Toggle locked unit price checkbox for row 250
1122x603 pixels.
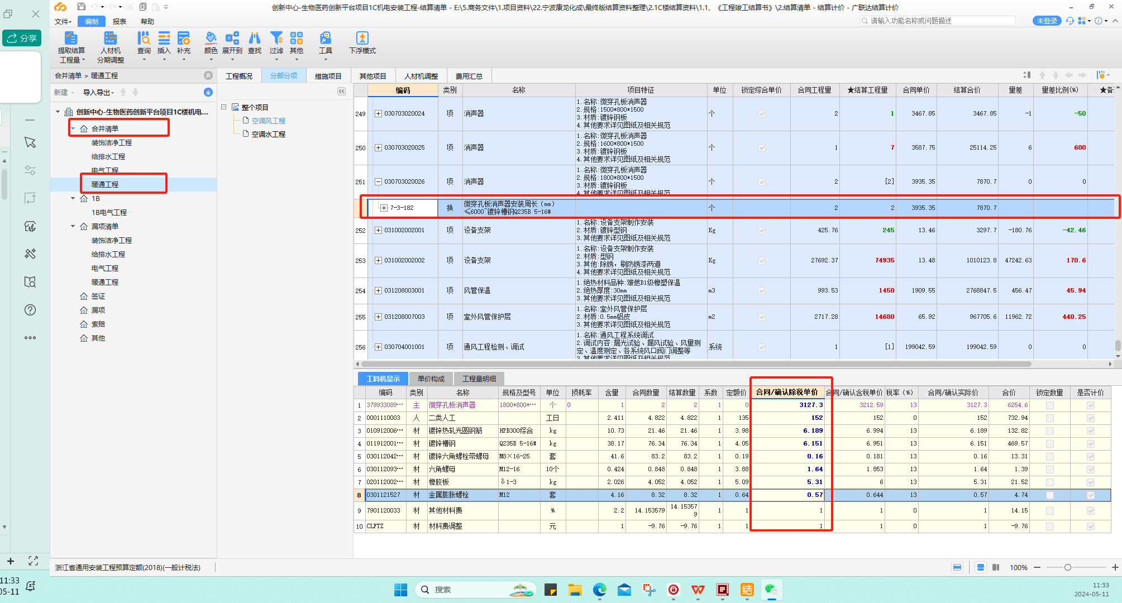[762, 148]
